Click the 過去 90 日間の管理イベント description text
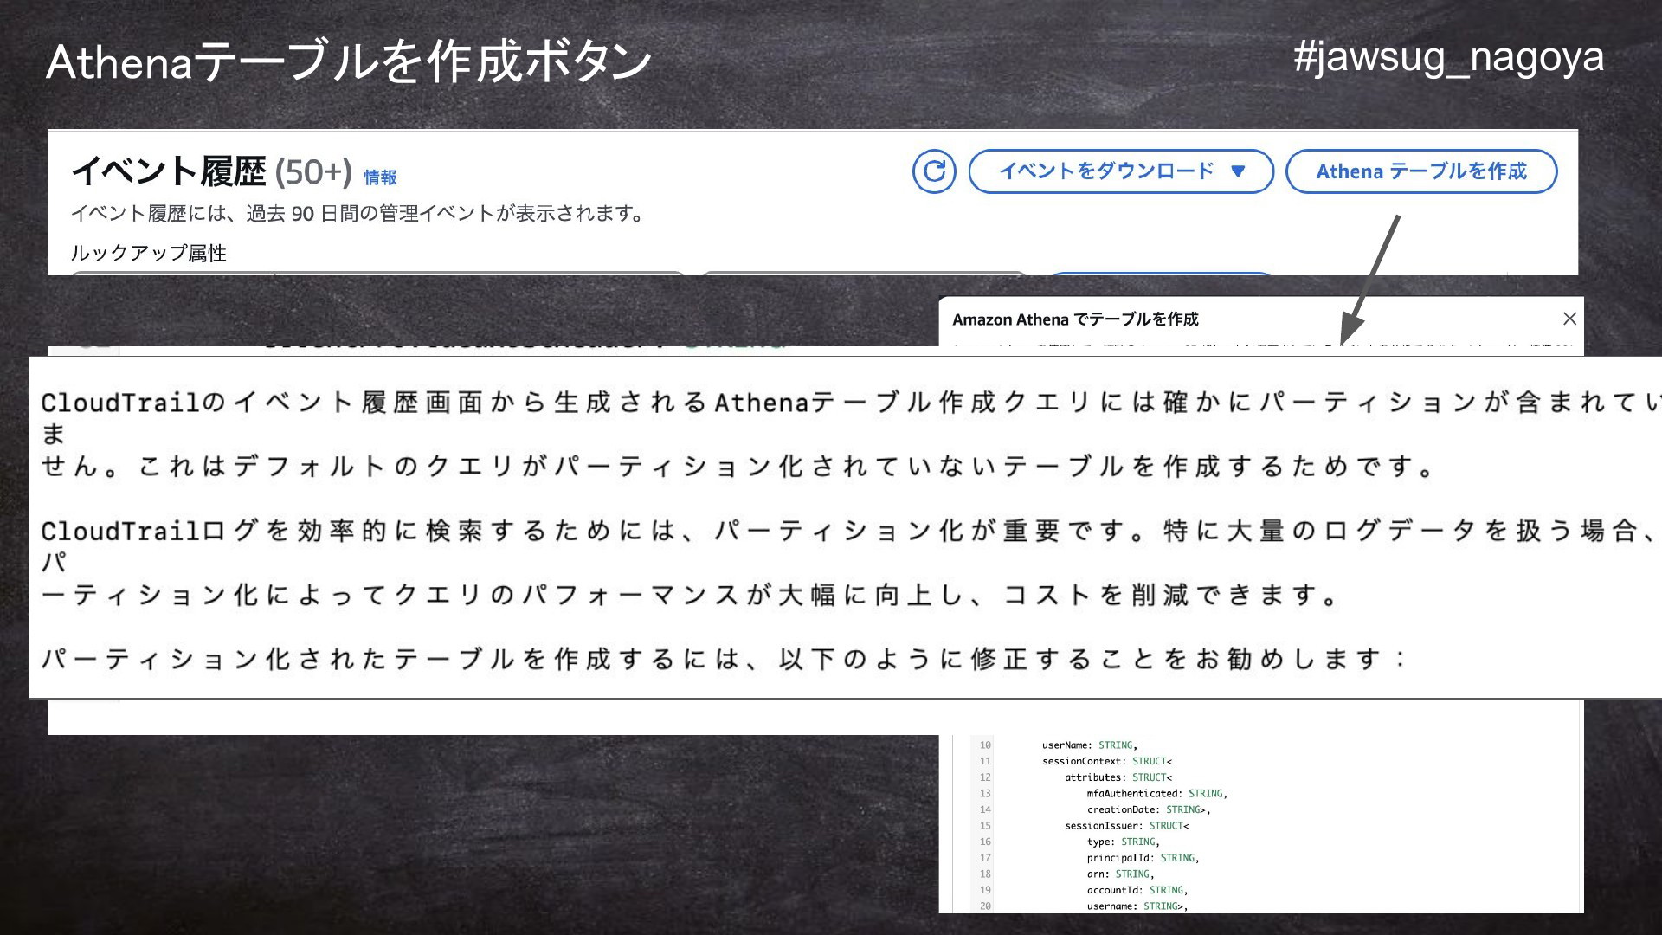The height and width of the screenshot is (935, 1662). [x=357, y=213]
